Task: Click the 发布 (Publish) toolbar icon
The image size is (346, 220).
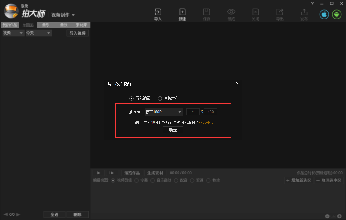Action: tap(304, 14)
